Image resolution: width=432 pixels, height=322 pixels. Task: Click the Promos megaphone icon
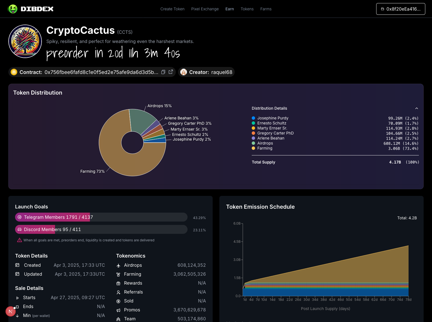118,310
